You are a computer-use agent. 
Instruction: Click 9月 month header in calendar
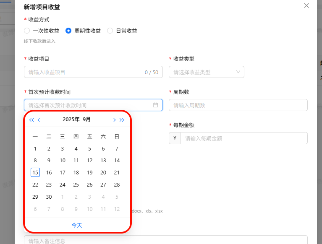(86, 119)
